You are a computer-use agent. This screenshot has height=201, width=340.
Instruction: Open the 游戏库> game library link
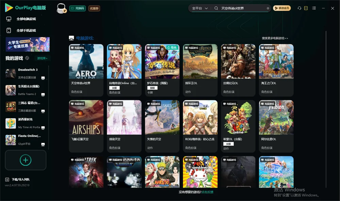pos(42,58)
